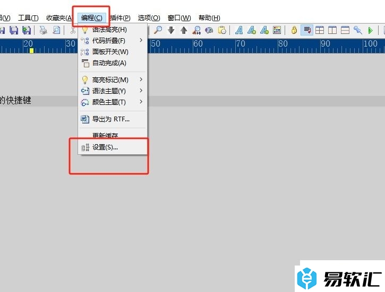Click the Find Previous up arrow
The width and height of the screenshot is (385, 292).
click(x=184, y=30)
